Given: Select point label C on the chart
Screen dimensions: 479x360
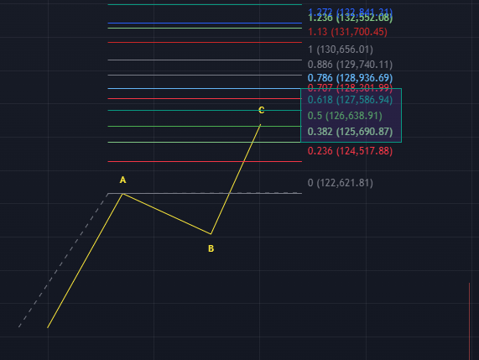Looking at the screenshot, I should pos(261,110).
